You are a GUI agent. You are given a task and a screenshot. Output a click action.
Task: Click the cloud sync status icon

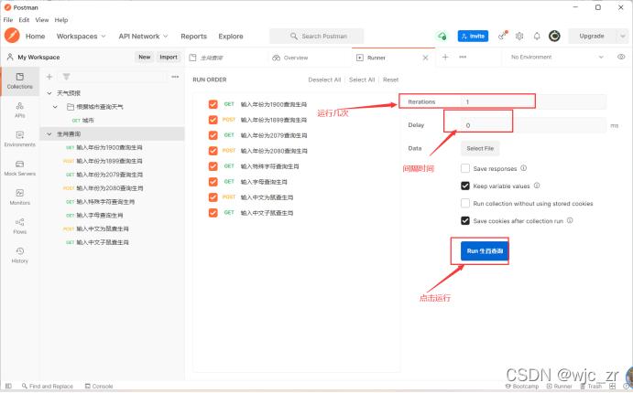click(442, 36)
